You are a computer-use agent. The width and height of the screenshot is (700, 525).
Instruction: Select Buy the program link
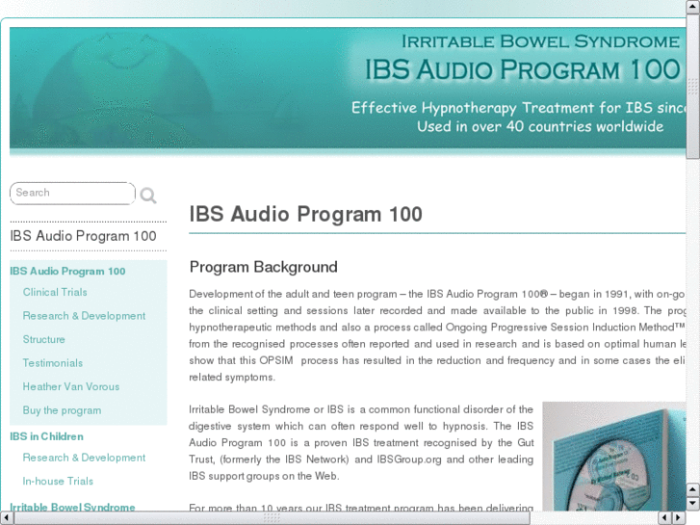pyautogui.click(x=62, y=410)
